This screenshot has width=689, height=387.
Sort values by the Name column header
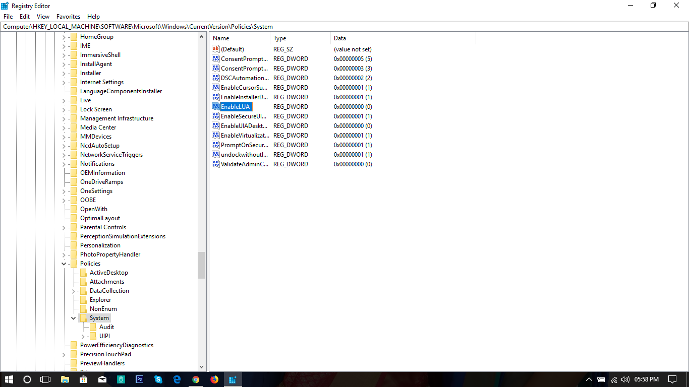(240, 38)
